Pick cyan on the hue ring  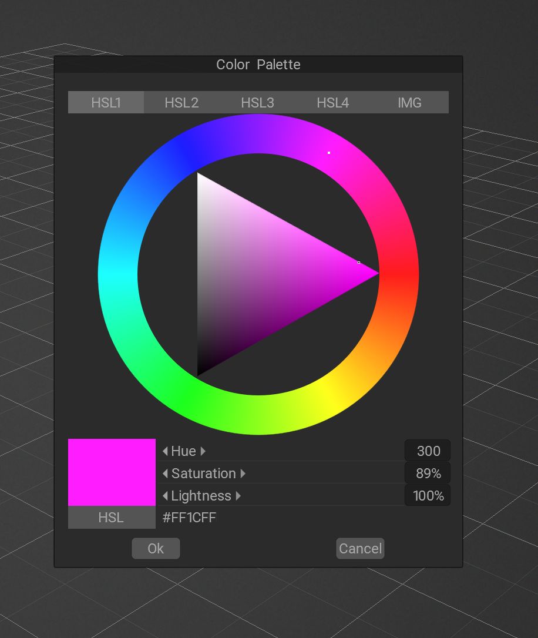tap(118, 275)
